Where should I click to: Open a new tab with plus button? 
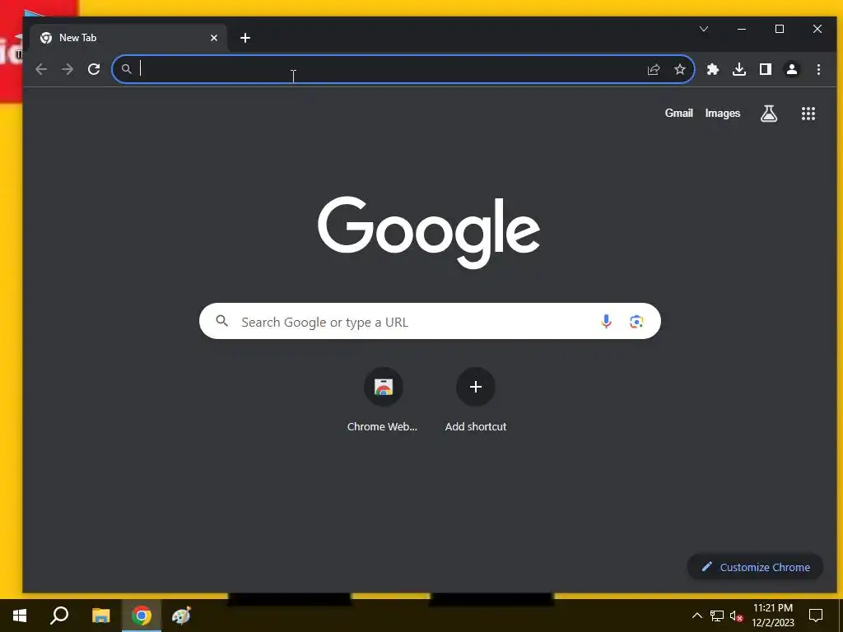245,38
